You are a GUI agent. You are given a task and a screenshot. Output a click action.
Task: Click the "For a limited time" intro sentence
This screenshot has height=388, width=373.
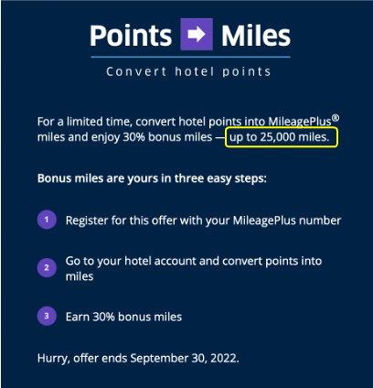pos(188,130)
